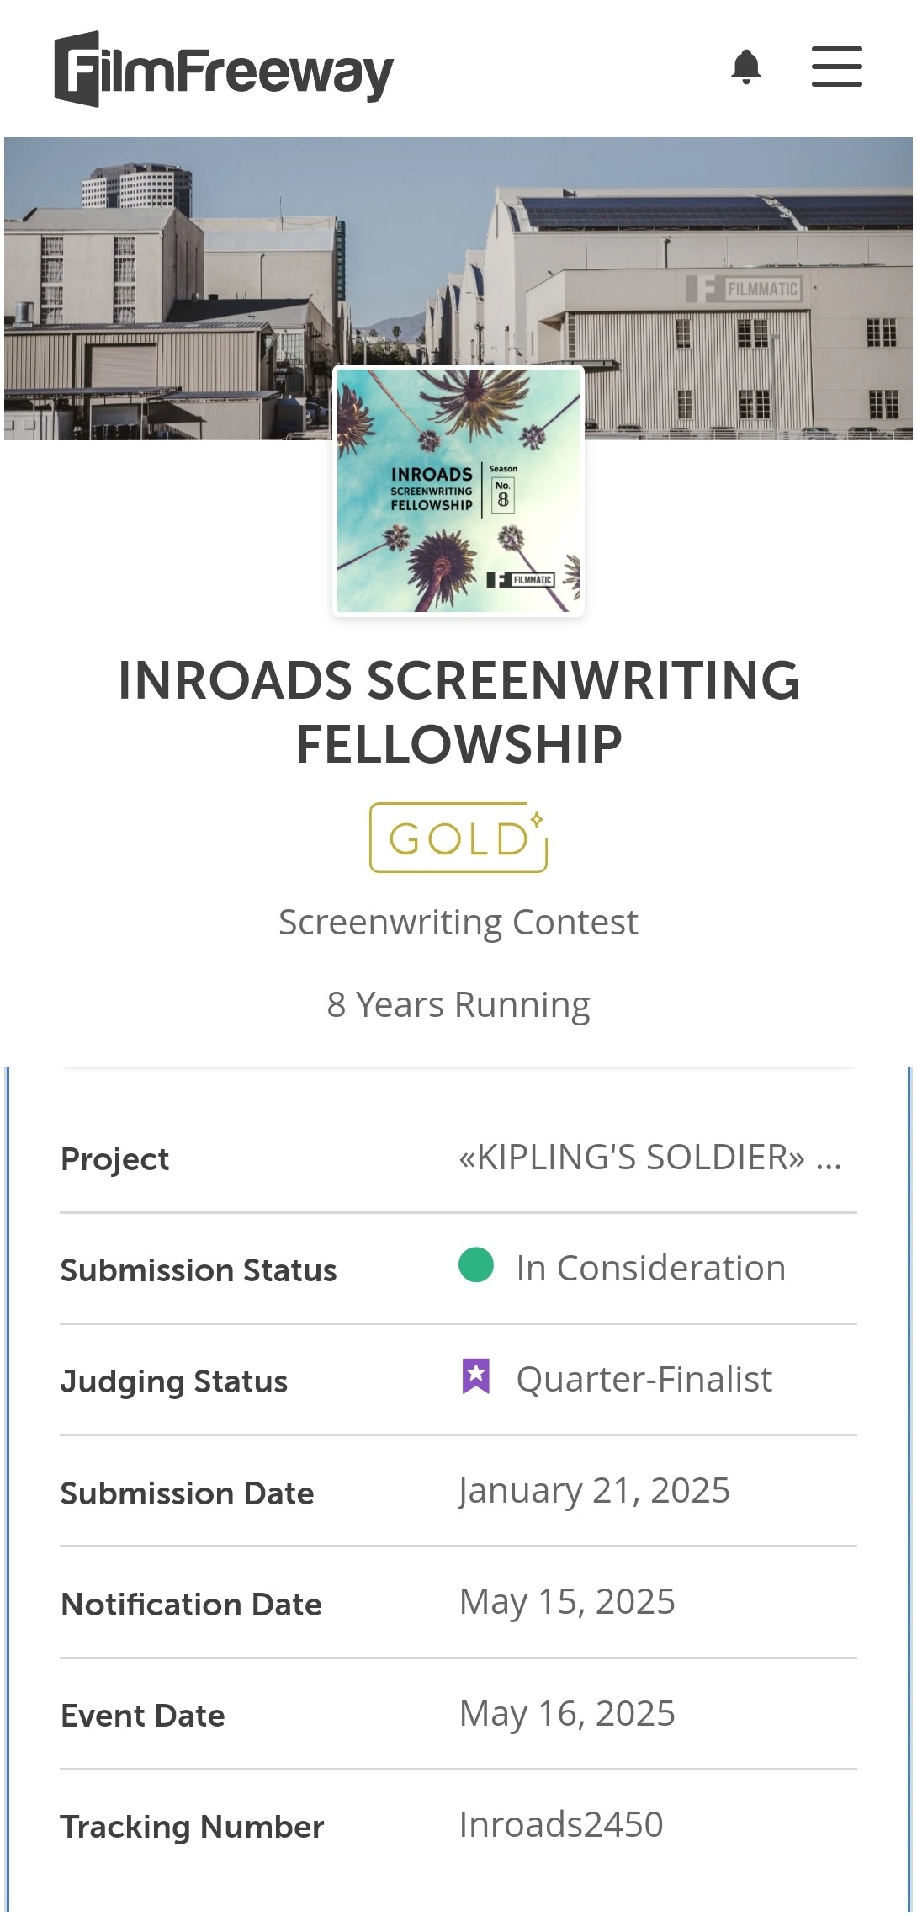Click the purple Quarter-Finalist star ribbon icon
Viewport: 917px width, 1916px height.
point(476,1376)
